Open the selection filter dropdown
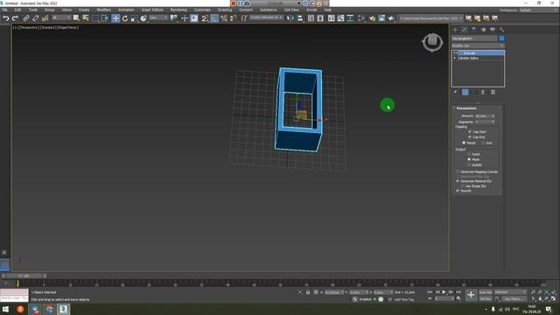 [60, 17]
